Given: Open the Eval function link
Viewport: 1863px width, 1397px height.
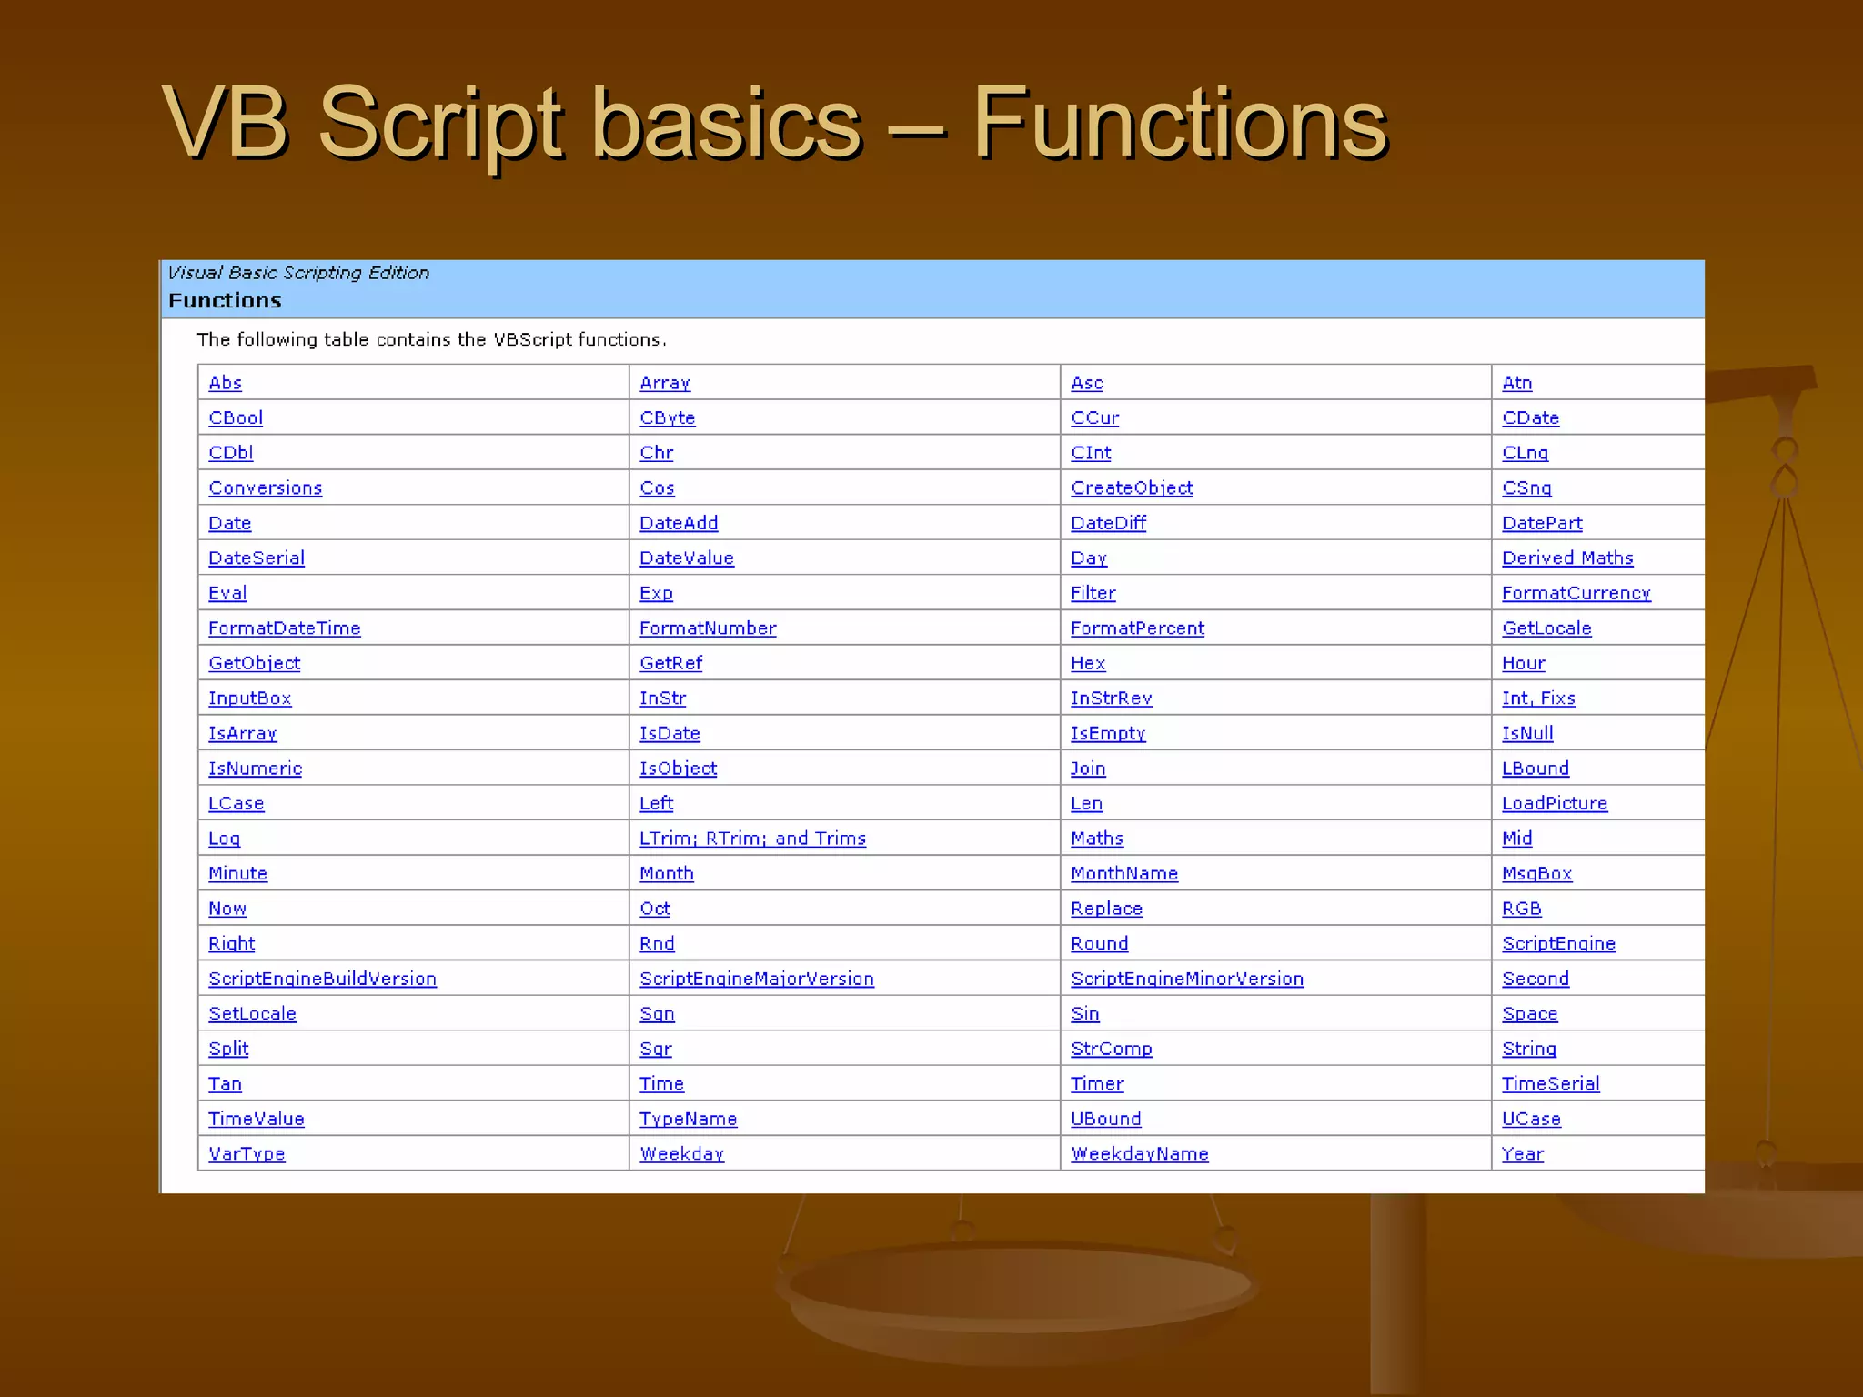Looking at the screenshot, I should tap(227, 593).
